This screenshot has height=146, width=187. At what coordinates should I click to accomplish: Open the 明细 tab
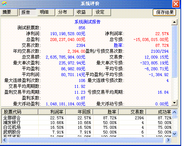tap(46, 12)
